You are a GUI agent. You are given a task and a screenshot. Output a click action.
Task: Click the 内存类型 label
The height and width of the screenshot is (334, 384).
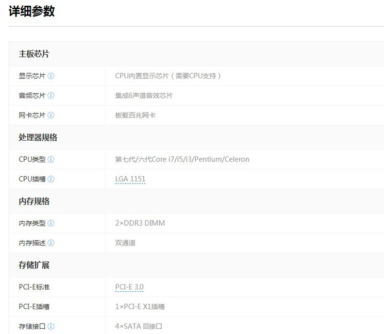32,223
